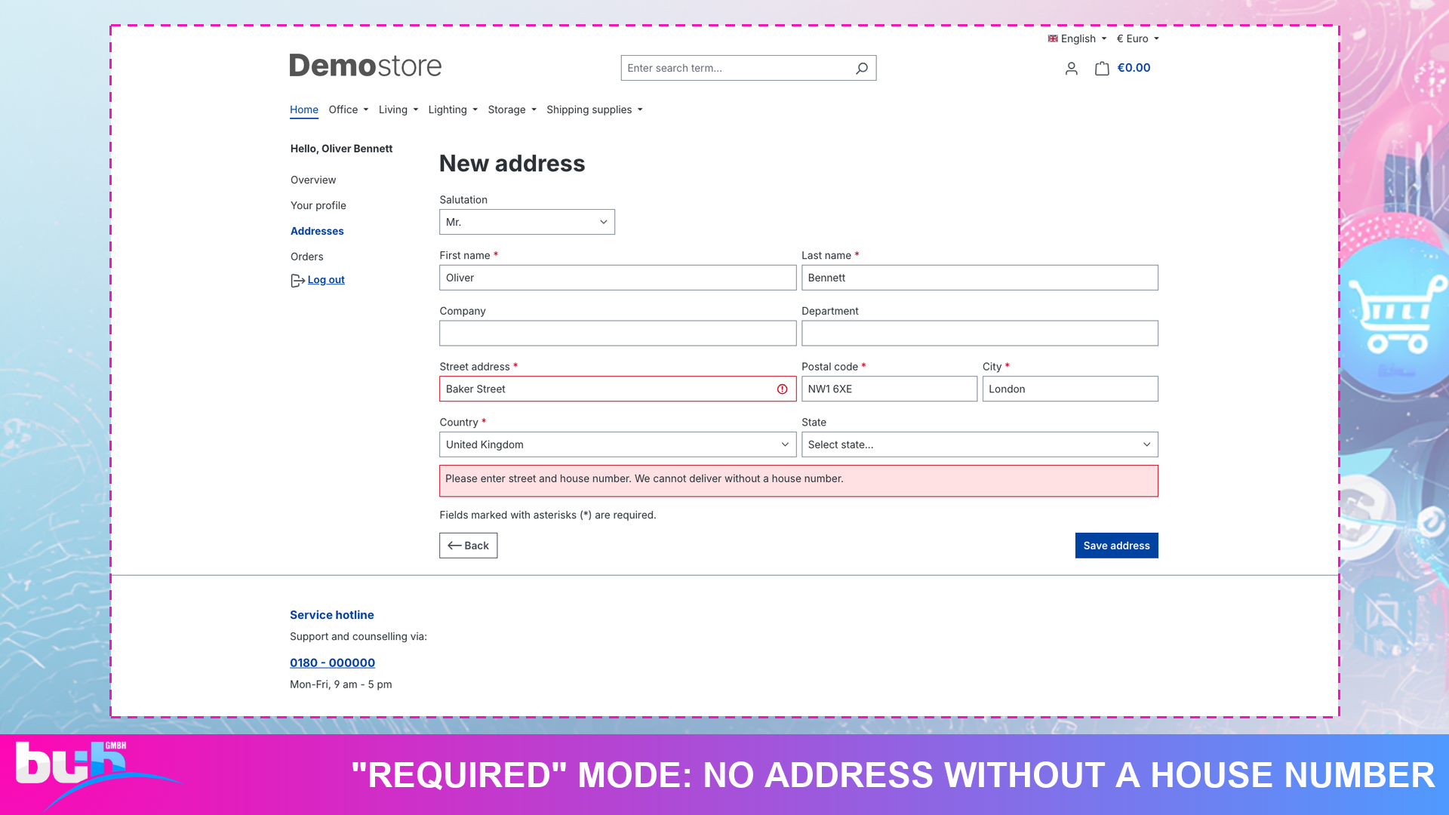This screenshot has height=815, width=1449.
Task: Open the user account icon
Action: click(1071, 69)
